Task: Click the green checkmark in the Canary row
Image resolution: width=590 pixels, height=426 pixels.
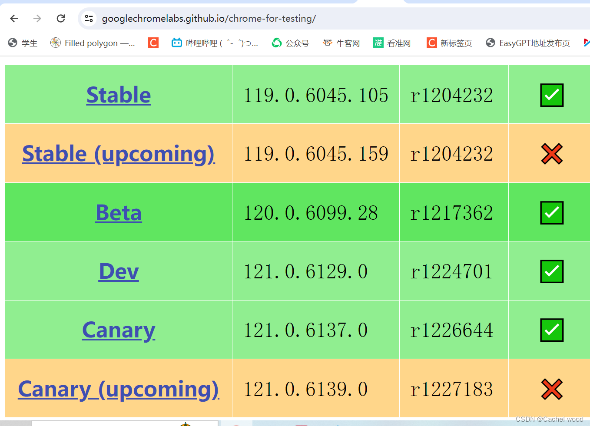Action: point(552,330)
